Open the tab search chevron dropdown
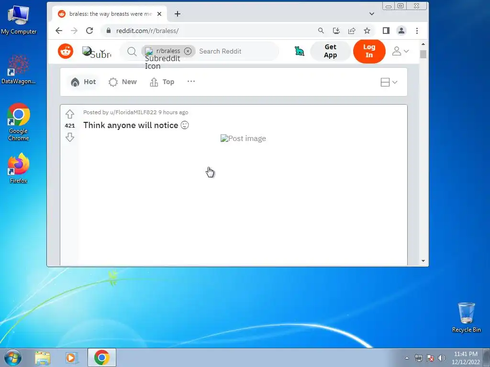This screenshot has height=367, width=490. [371, 14]
